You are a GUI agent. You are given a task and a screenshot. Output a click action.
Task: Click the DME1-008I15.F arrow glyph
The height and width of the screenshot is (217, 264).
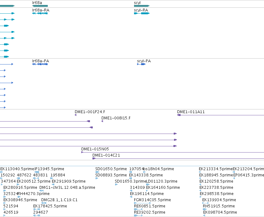click(x=102, y=121)
